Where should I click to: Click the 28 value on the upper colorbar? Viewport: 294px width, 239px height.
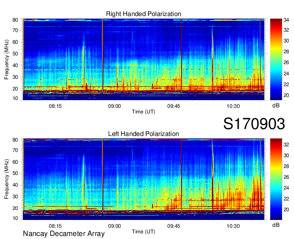pos(286,52)
